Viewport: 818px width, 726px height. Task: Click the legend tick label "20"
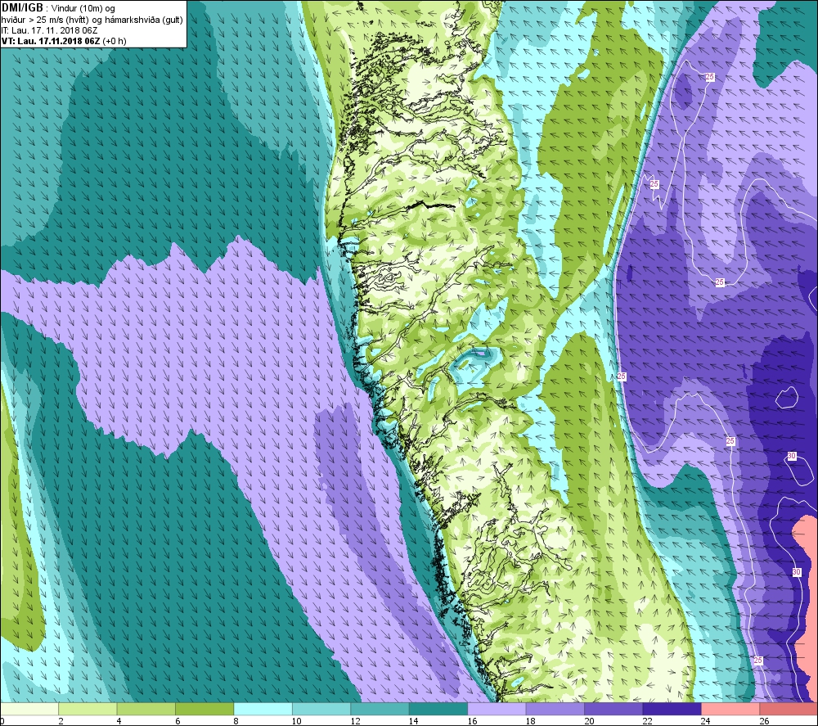point(589,721)
